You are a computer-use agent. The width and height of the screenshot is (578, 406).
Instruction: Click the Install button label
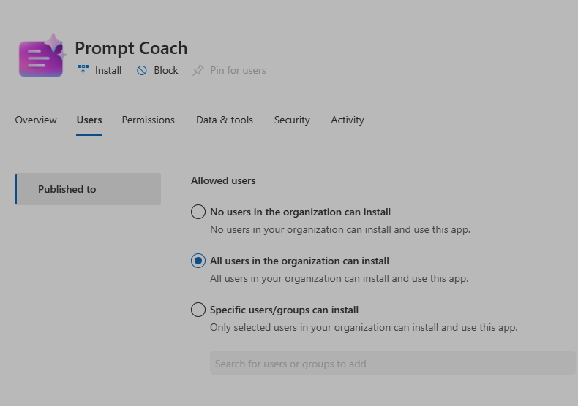point(108,70)
